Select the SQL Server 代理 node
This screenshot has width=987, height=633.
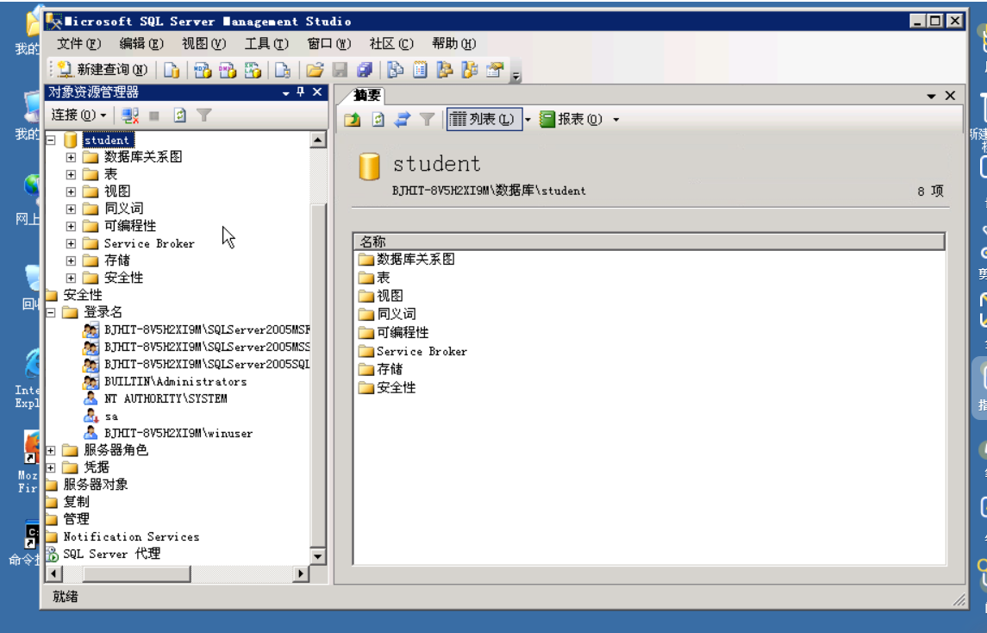tap(111, 554)
